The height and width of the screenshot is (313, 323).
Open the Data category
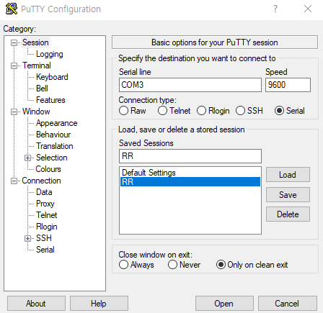pos(44,192)
